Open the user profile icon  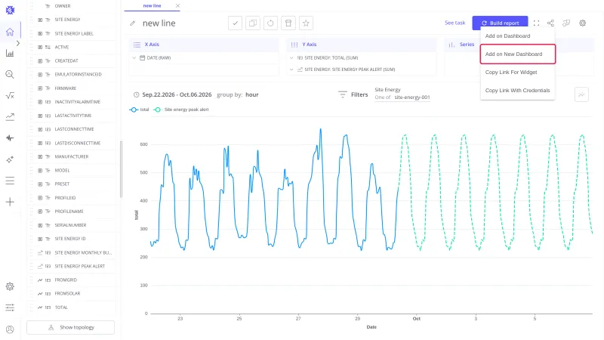point(10,329)
